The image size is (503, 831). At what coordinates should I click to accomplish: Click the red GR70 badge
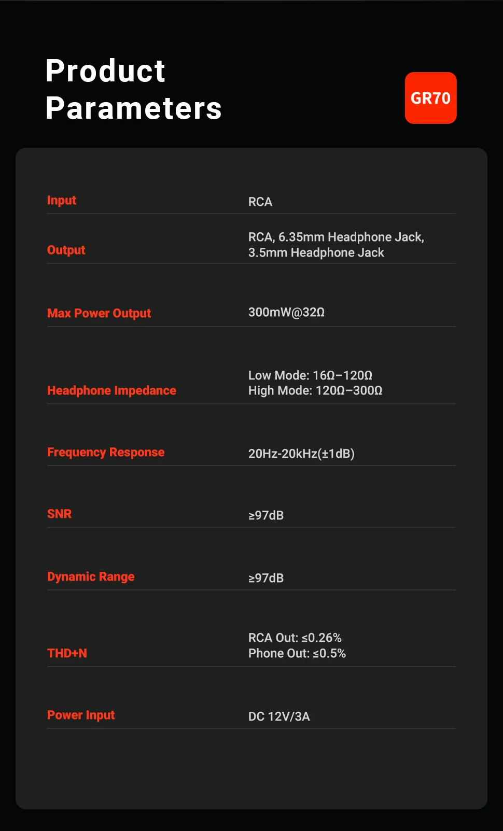point(430,98)
